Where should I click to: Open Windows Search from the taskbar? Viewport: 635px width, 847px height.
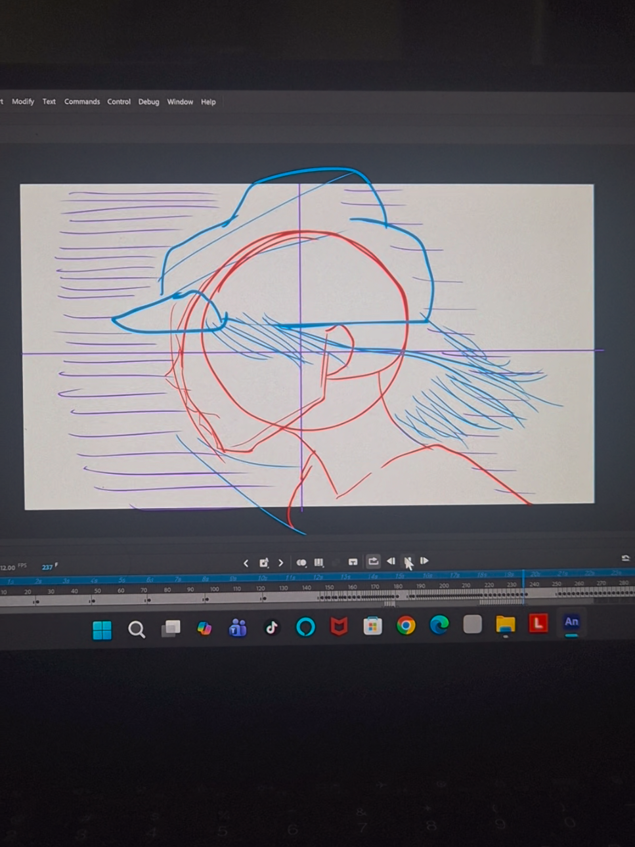pos(137,630)
